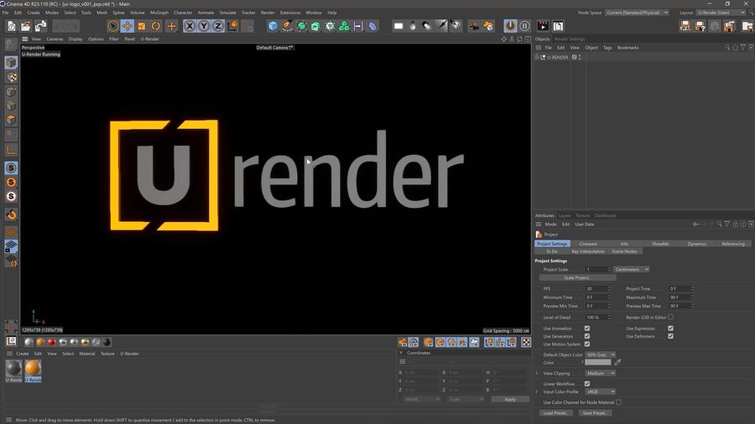The width and height of the screenshot is (755, 424).
Task: Switch to the Dynamics tab
Action: click(697, 244)
